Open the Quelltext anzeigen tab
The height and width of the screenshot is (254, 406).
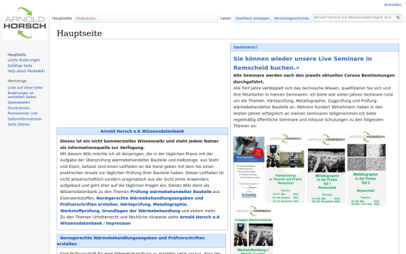pyautogui.click(x=252, y=18)
